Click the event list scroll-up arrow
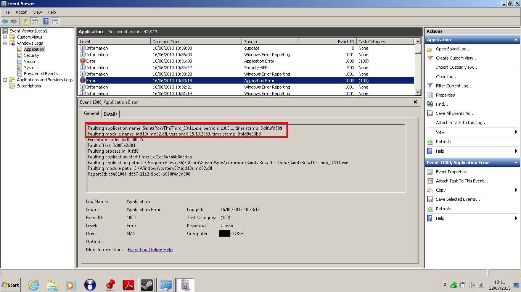The width and height of the screenshot is (521, 292). 418,42
